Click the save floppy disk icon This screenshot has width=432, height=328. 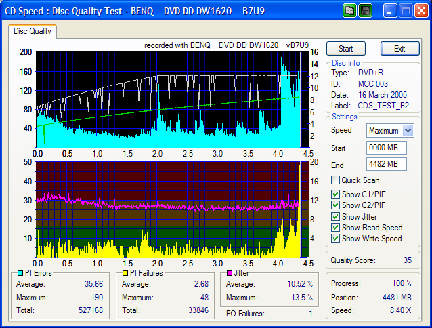[365, 11]
